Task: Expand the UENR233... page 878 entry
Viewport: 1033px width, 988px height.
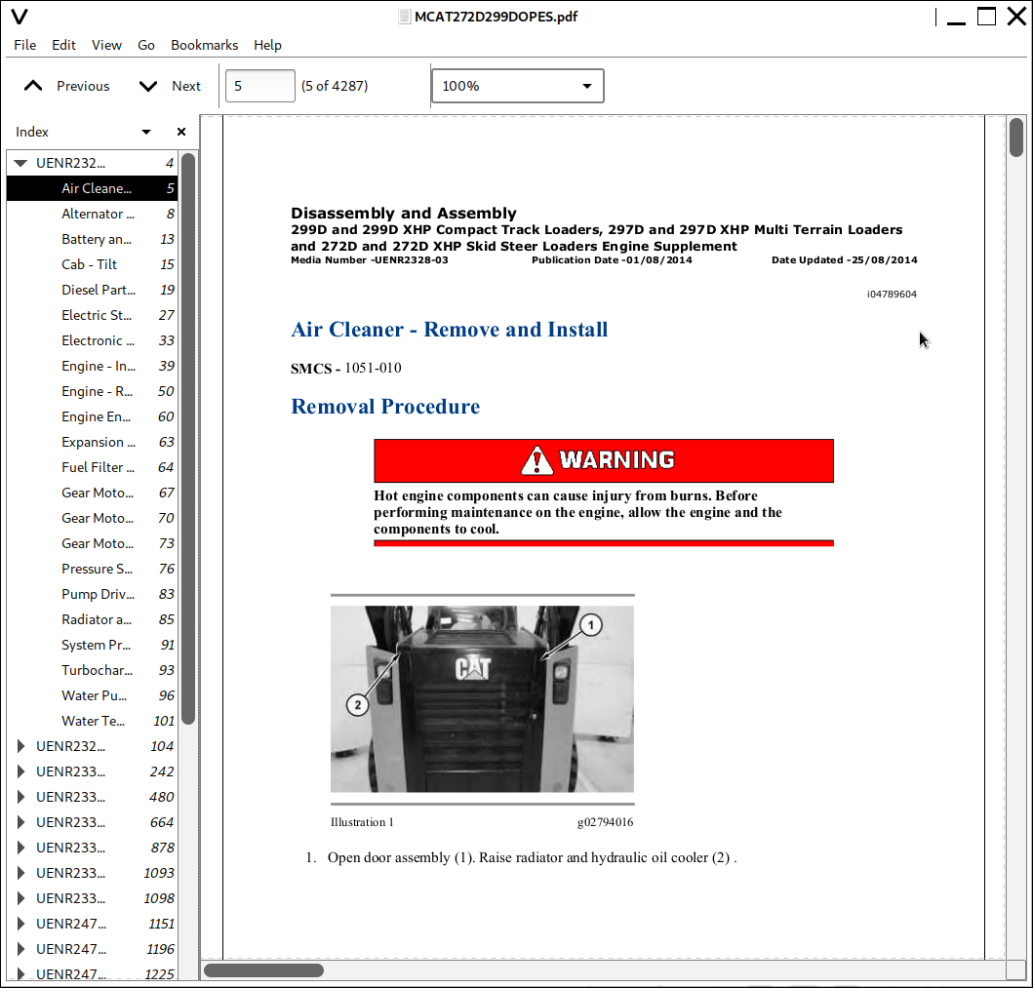Action: [20, 847]
